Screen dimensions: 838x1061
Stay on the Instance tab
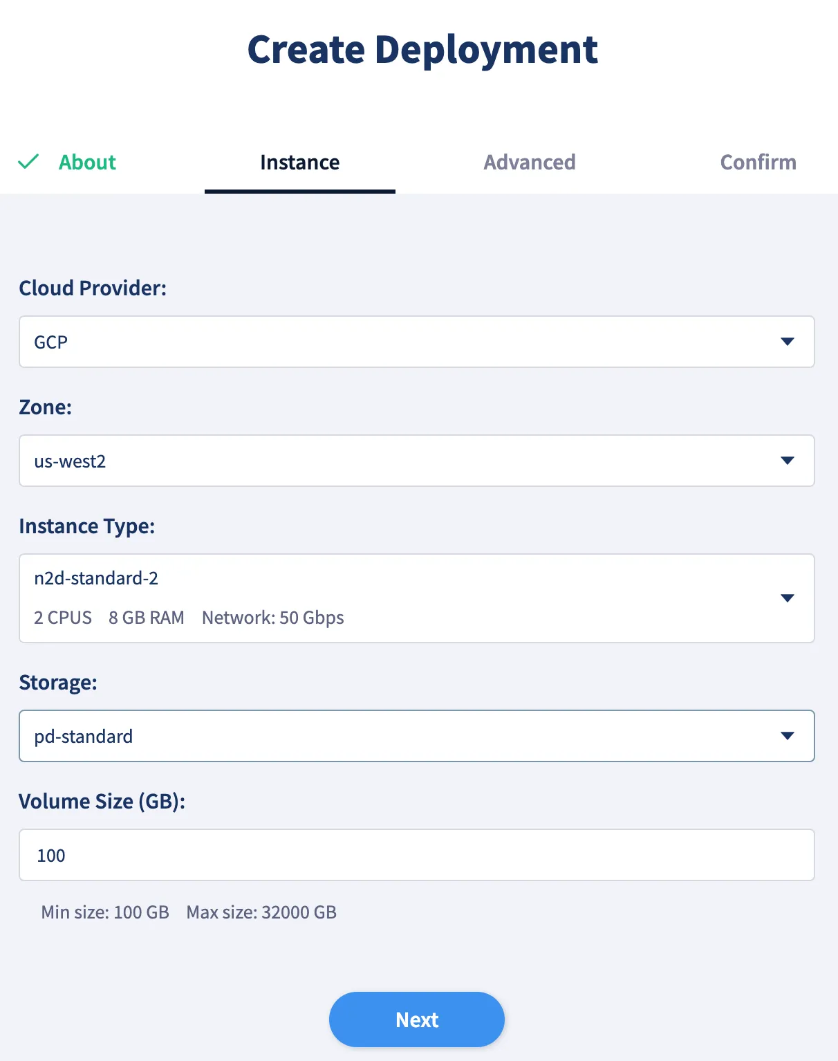299,162
